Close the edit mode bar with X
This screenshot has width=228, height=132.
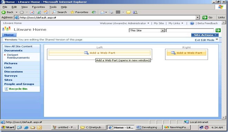217,39
